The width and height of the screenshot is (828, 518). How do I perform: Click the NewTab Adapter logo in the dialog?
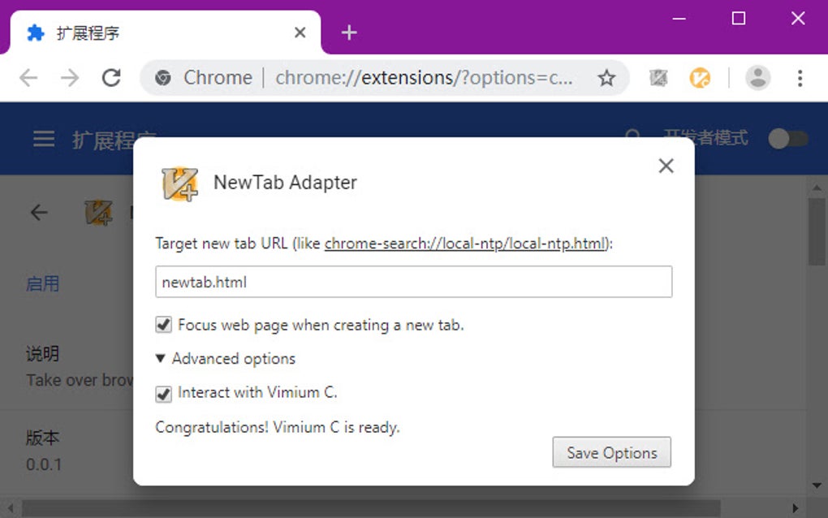click(x=180, y=185)
